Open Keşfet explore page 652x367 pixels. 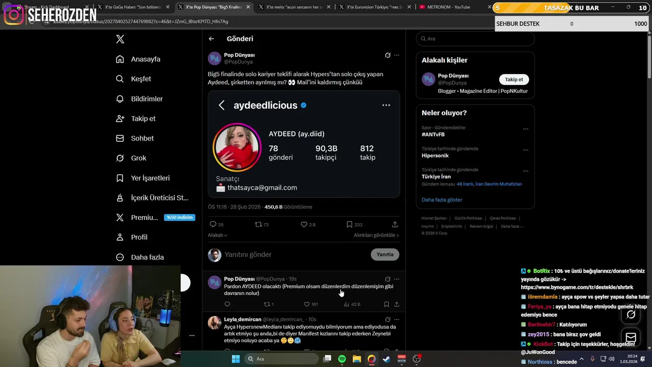133,79
